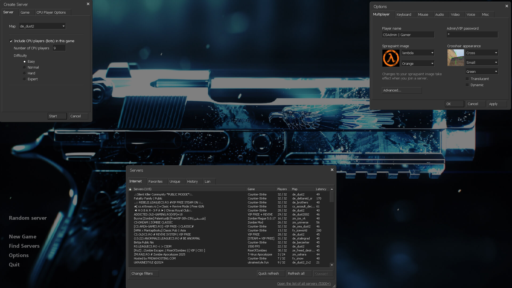Switch to the Keyboard tab in Options
The width and height of the screenshot is (512, 288).
(406, 14)
